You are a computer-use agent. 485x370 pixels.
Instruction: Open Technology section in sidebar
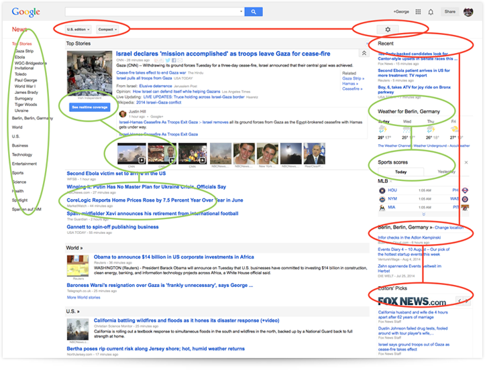tap(22, 155)
